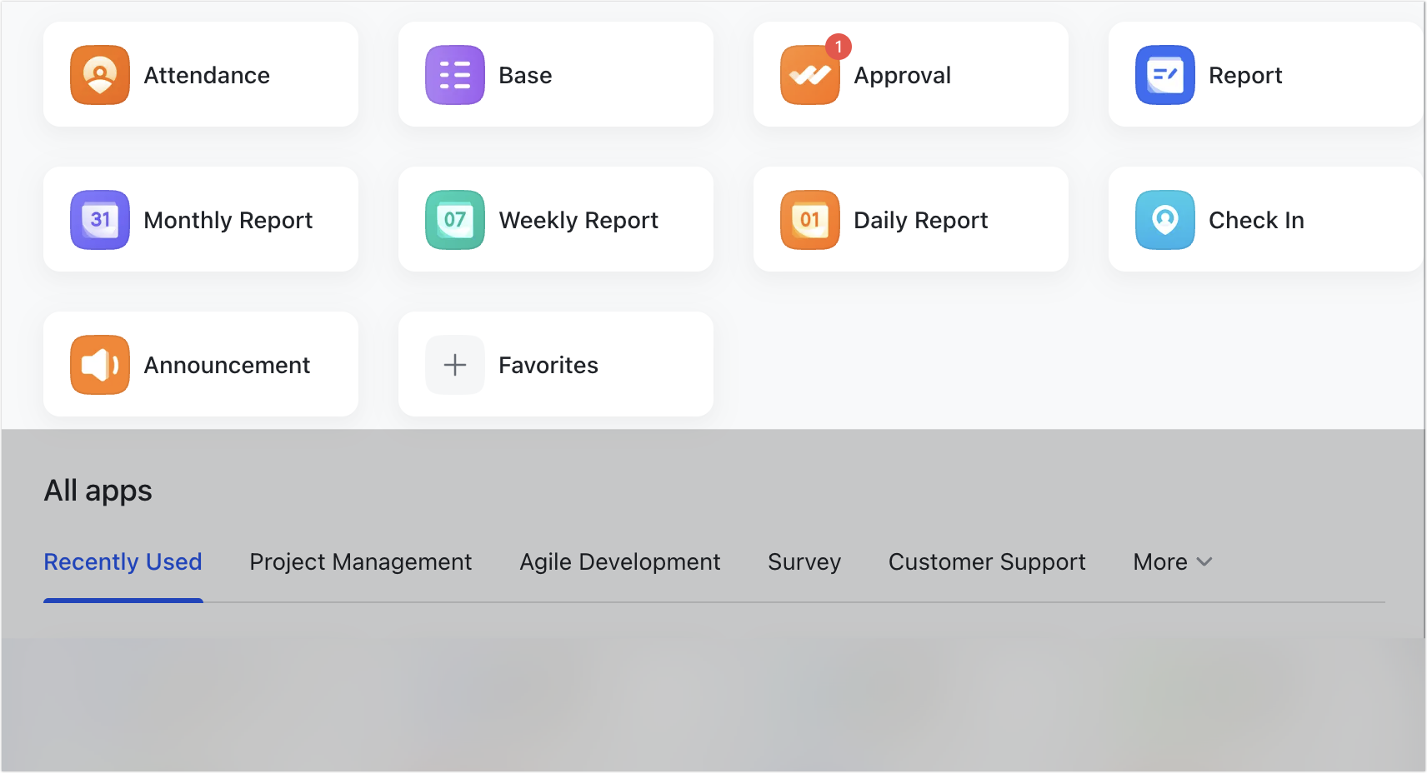Add an app to Favorites
Image resolution: width=1427 pixels, height=773 pixels.
point(555,364)
